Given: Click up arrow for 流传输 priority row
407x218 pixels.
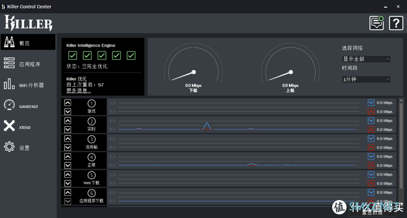Looking at the screenshot, I should coord(68,139).
